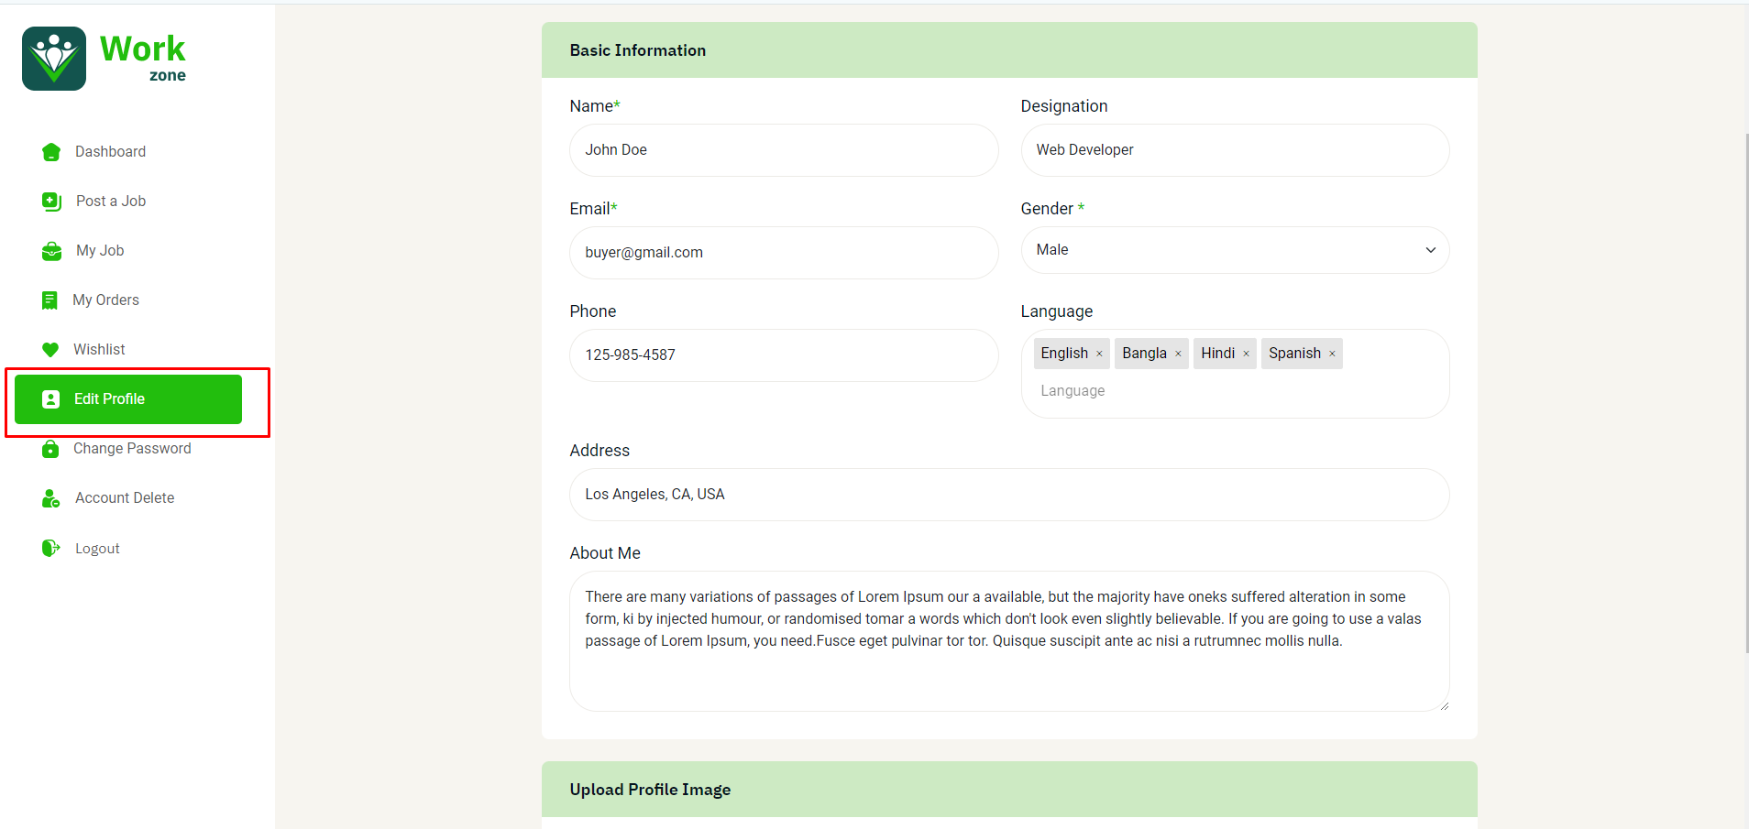Remove the English language tag
The width and height of the screenshot is (1749, 829).
tap(1099, 354)
